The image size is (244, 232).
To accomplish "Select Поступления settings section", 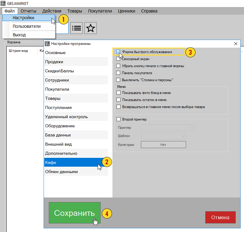I will point(76,107).
